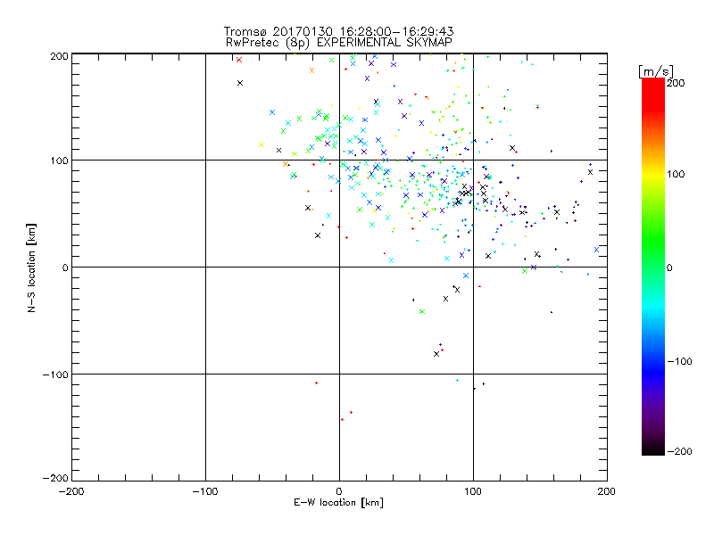Screen dimensions: 714x535
Task: Click the colorbar '200' top label
Action: (x=676, y=83)
